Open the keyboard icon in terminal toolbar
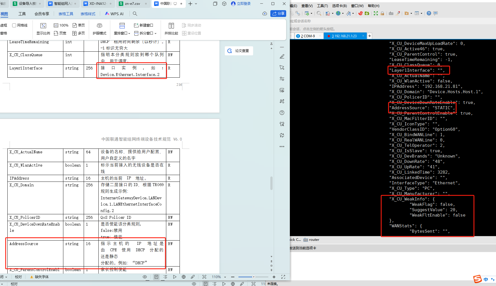 (391, 13)
